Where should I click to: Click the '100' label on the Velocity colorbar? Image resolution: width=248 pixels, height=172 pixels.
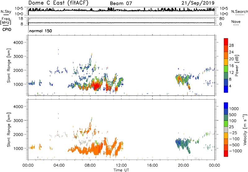[x=232, y=121]
